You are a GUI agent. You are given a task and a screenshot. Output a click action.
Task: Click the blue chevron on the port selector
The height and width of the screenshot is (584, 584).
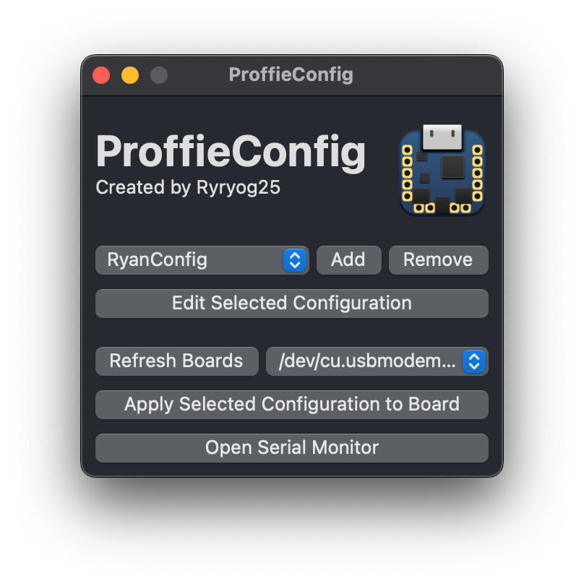click(473, 361)
